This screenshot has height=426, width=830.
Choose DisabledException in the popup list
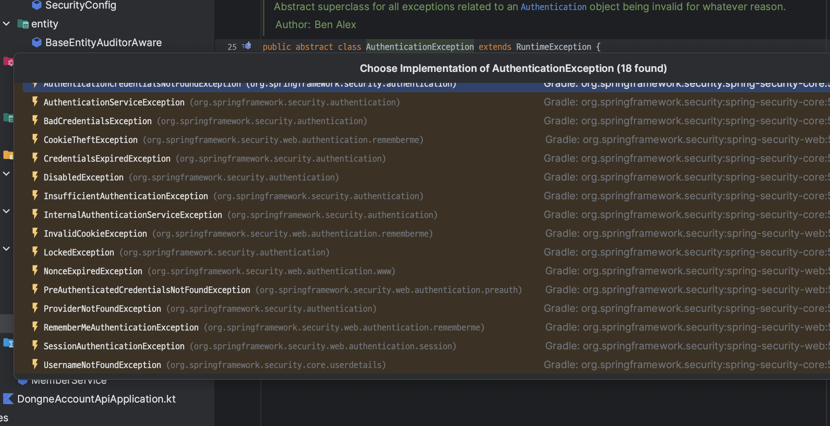coord(83,177)
